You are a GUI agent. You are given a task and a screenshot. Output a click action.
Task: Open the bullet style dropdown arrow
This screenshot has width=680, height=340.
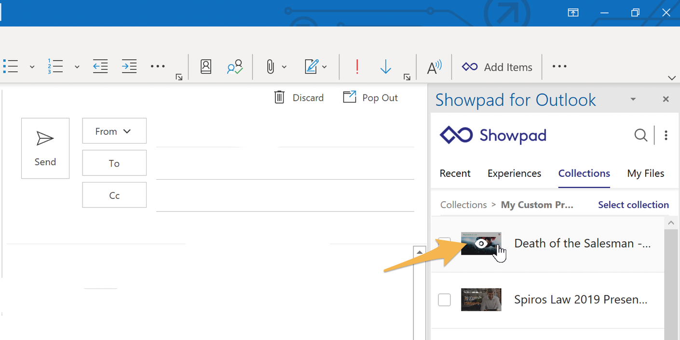coord(32,67)
